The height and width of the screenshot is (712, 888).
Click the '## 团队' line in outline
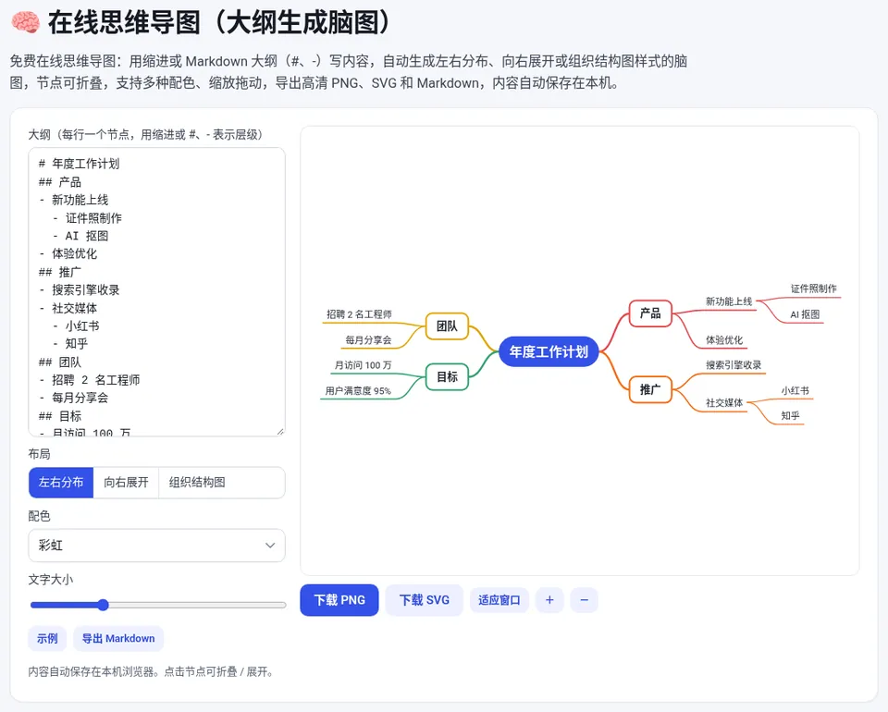coord(59,362)
